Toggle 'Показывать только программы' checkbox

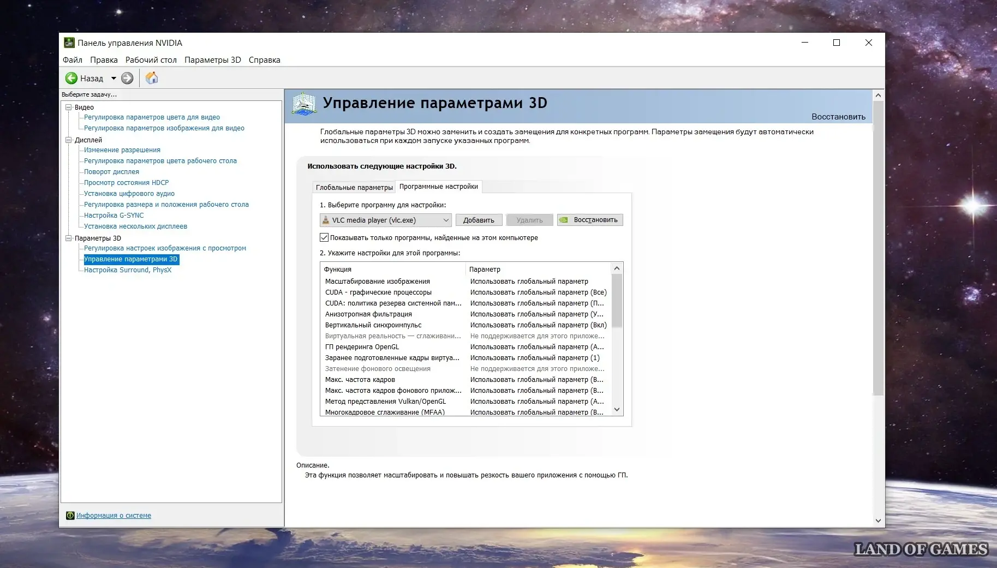pyautogui.click(x=324, y=237)
